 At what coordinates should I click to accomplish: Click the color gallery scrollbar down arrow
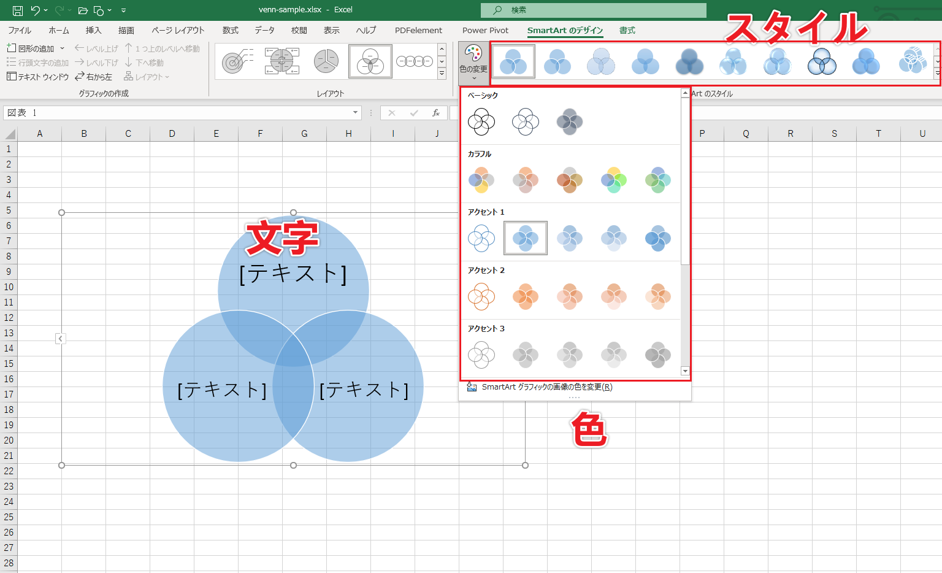click(684, 371)
